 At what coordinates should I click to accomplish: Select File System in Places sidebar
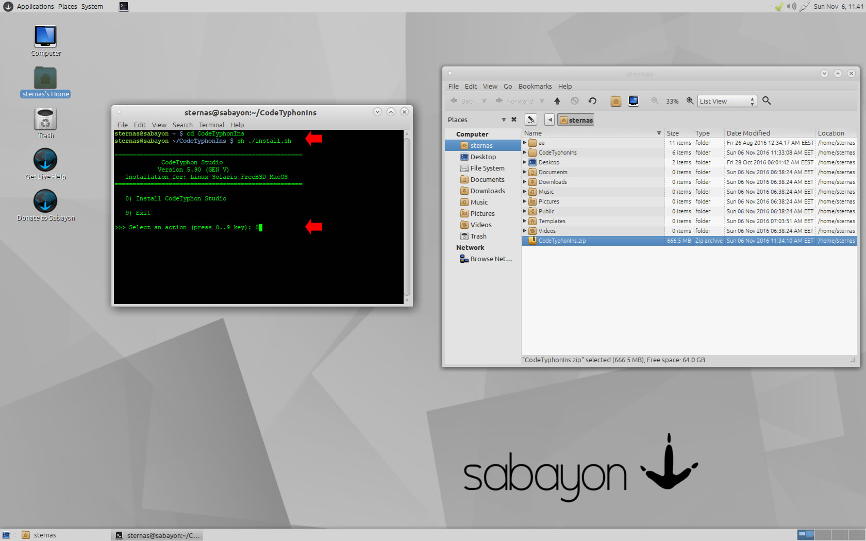click(x=482, y=168)
